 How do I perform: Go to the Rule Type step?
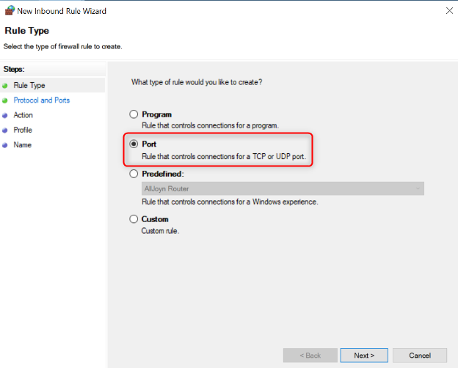coord(29,86)
